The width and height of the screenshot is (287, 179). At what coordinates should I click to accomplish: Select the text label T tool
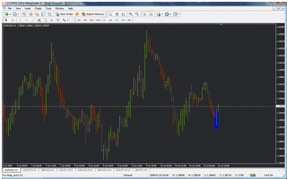pyautogui.click(x=58, y=20)
